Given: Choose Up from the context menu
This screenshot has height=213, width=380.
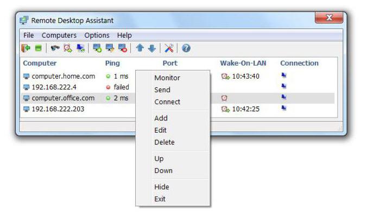Looking at the screenshot, I should point(159,159).
